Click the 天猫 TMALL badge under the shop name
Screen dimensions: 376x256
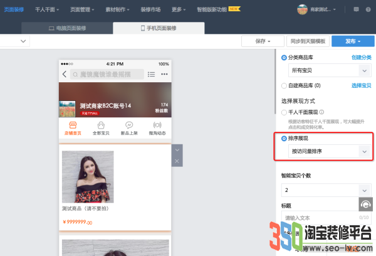pyautogui.click(x=90, y=113)
